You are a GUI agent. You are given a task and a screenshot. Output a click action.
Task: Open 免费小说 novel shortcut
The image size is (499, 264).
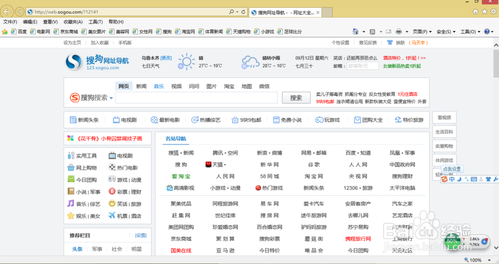(x=287, y=120)
